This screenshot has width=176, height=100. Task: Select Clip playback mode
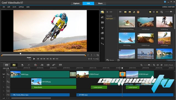pyautogui.click(x=30, y=60)
